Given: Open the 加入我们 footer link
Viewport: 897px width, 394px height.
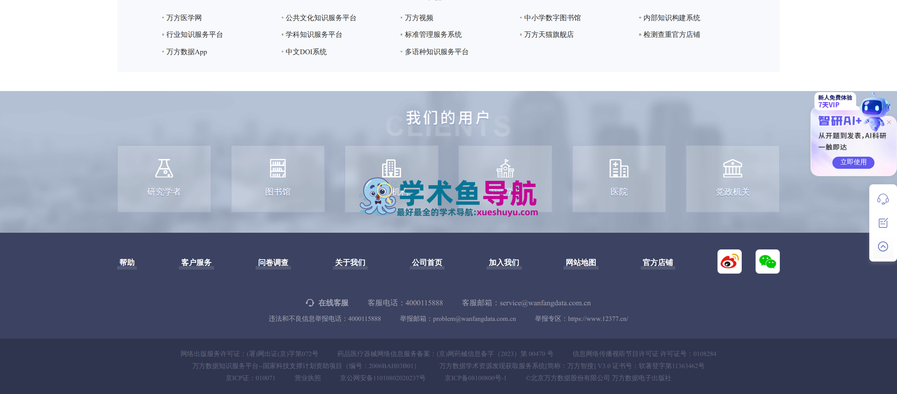Looking at the screenshot, I should point(504,262).
